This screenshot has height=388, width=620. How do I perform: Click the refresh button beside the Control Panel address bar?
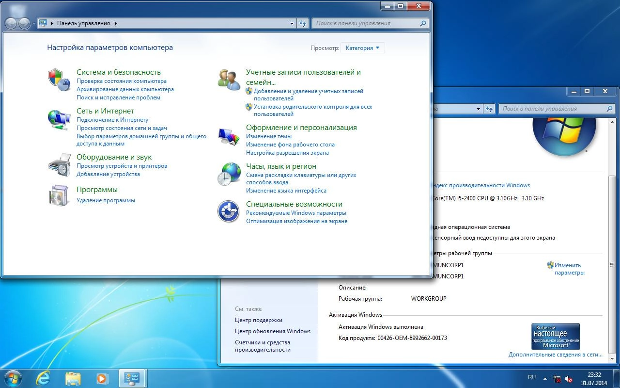click(x=303, y=23)
